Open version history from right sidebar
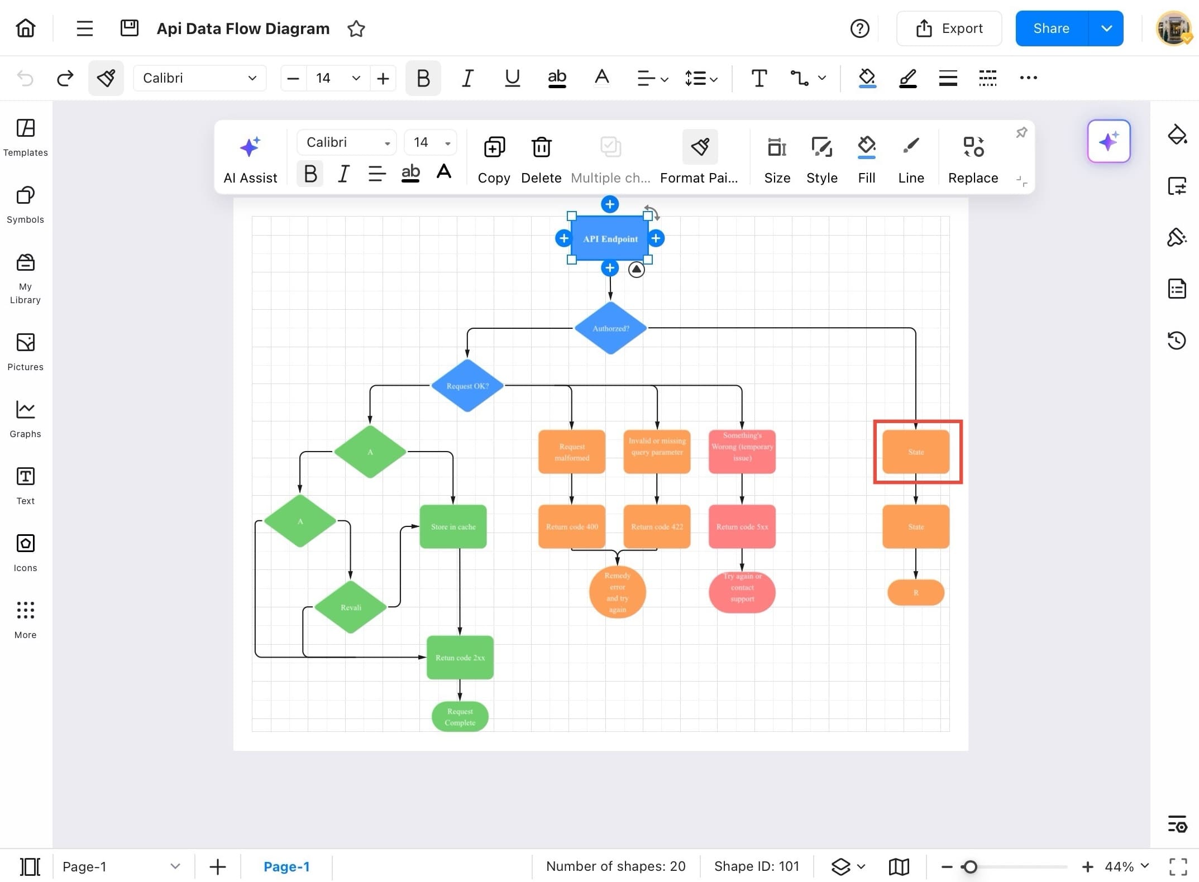The image size is (1199, 882). (1177, 340)
